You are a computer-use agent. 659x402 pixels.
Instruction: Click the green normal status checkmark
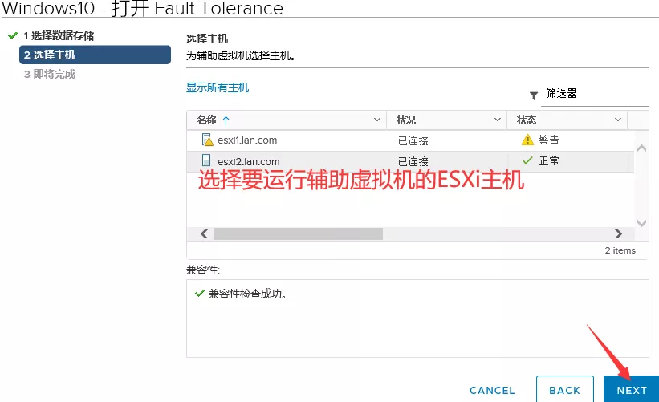[527, 160]
